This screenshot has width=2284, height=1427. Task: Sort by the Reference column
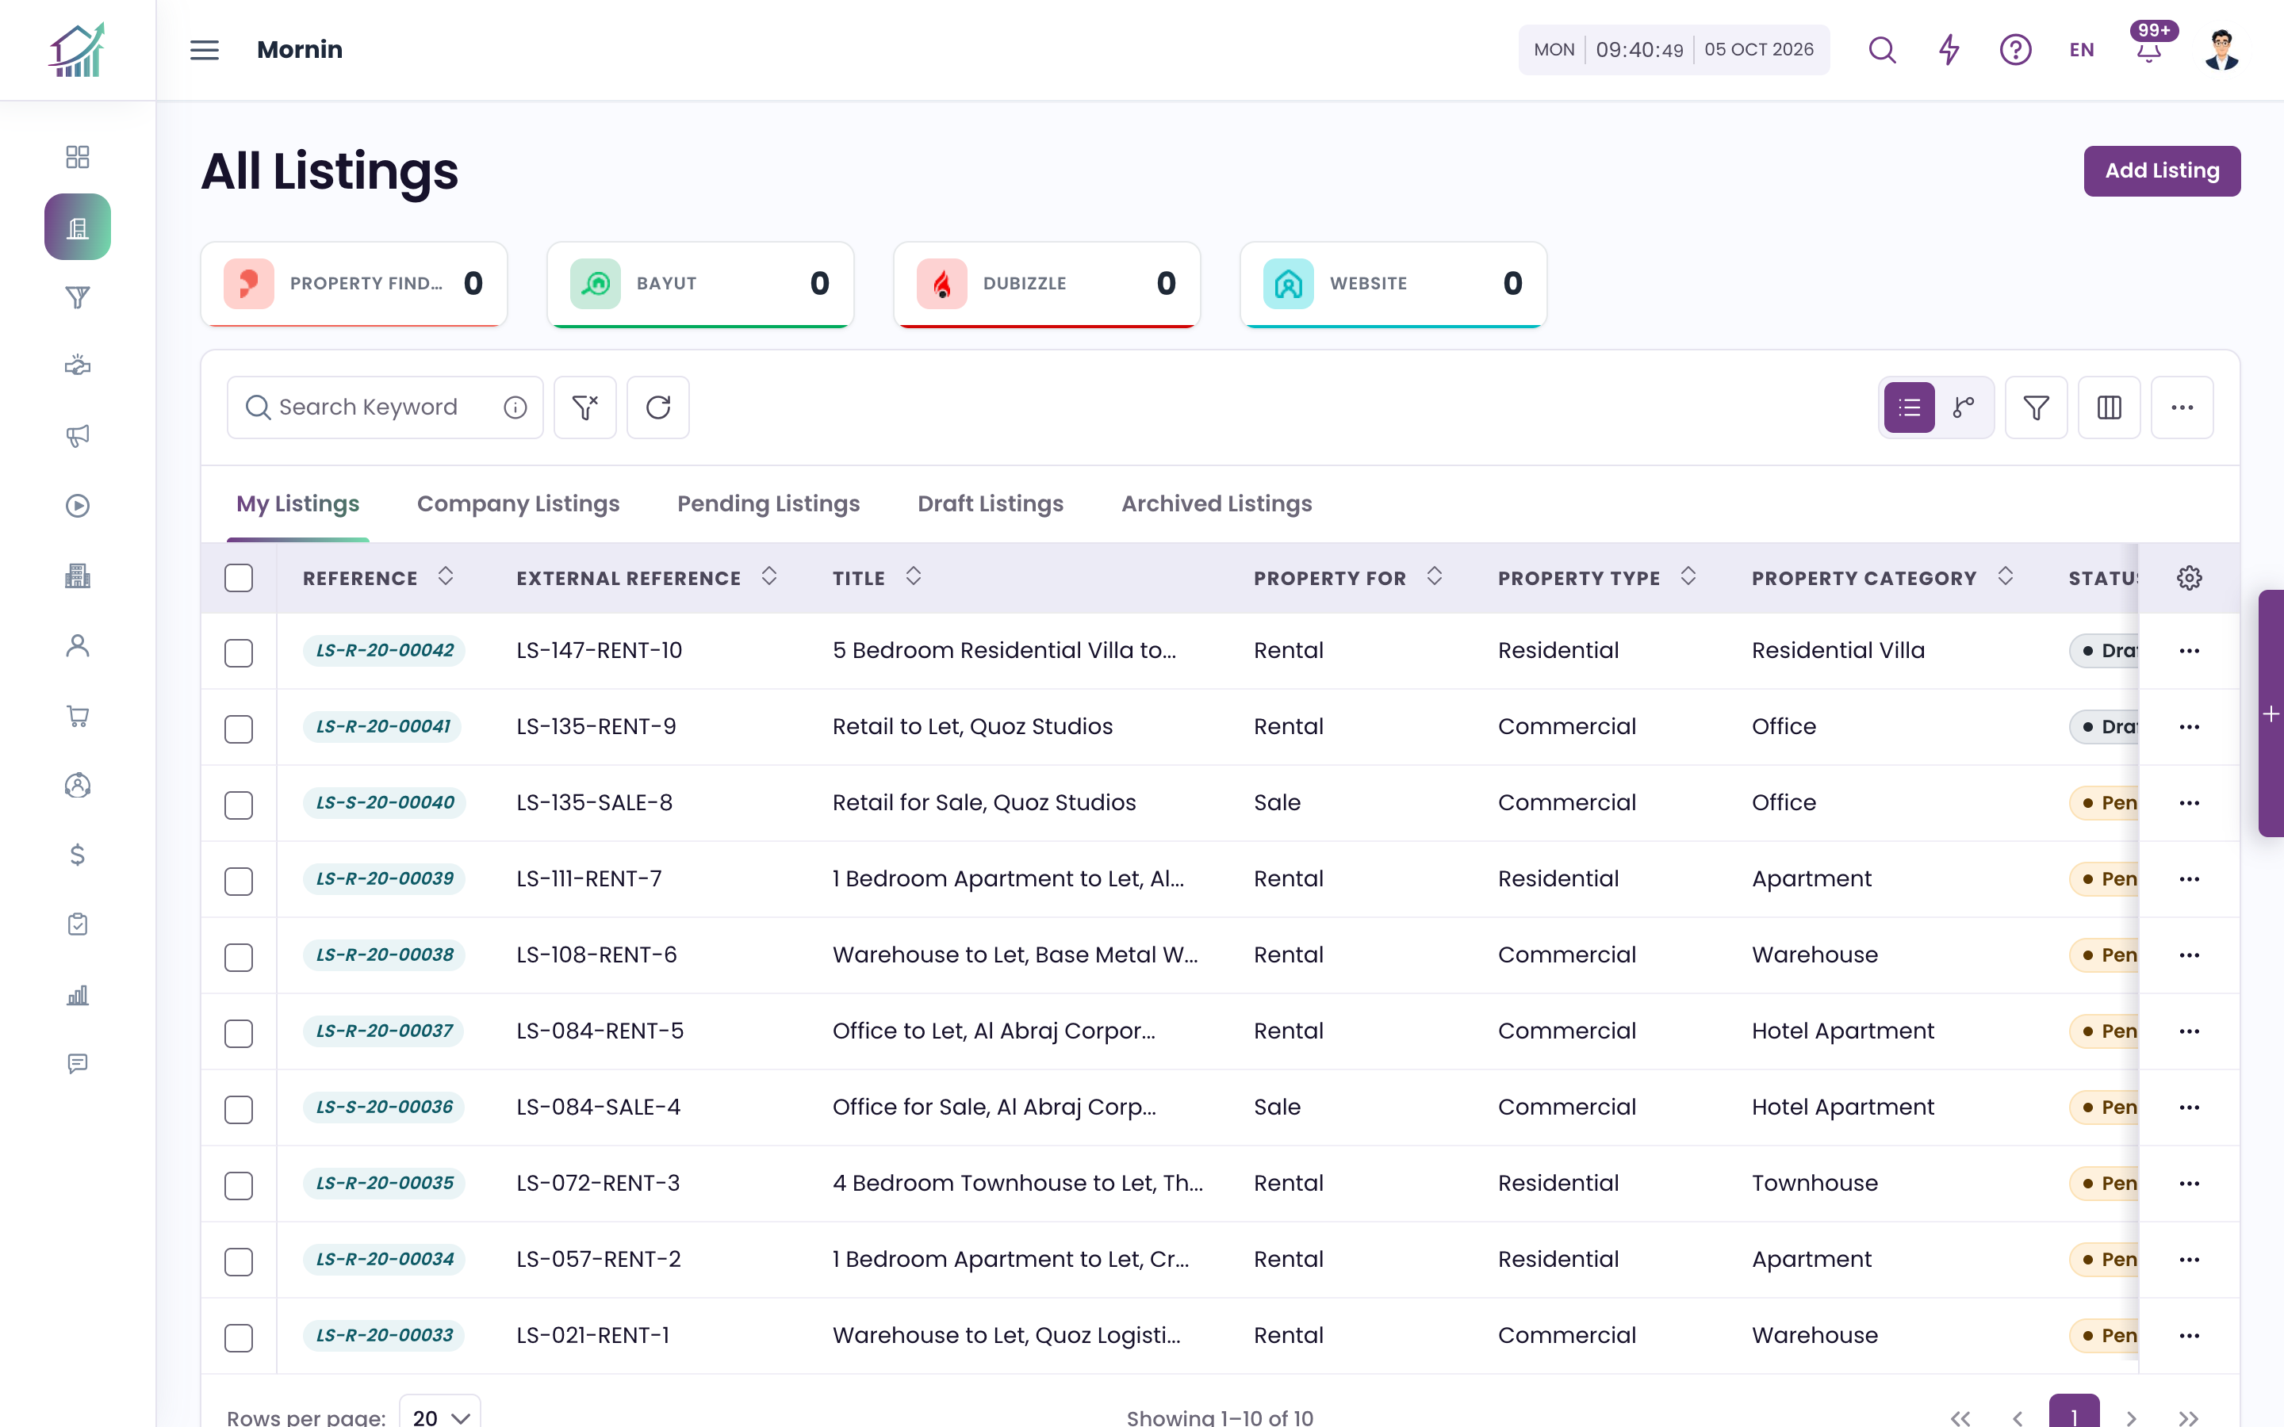tap(446, 576)
